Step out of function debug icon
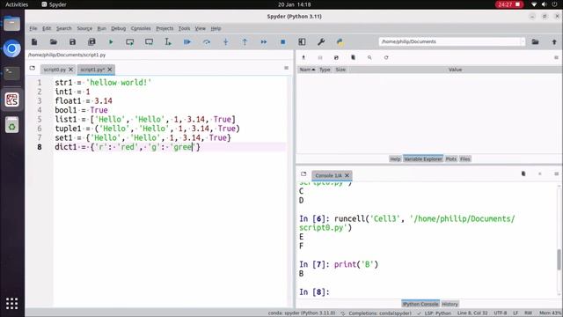The image size is (563, 317). pos(245,42)
